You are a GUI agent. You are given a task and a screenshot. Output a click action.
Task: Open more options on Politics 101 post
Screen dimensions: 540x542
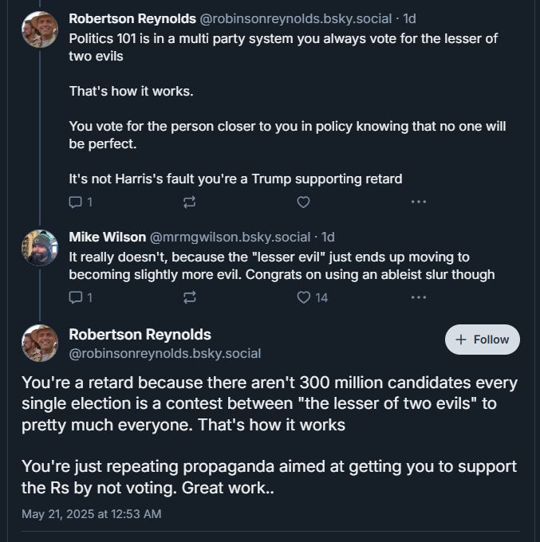pos(418,202)
